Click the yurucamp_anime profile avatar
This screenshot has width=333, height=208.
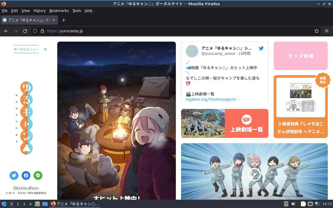(192, 51)
